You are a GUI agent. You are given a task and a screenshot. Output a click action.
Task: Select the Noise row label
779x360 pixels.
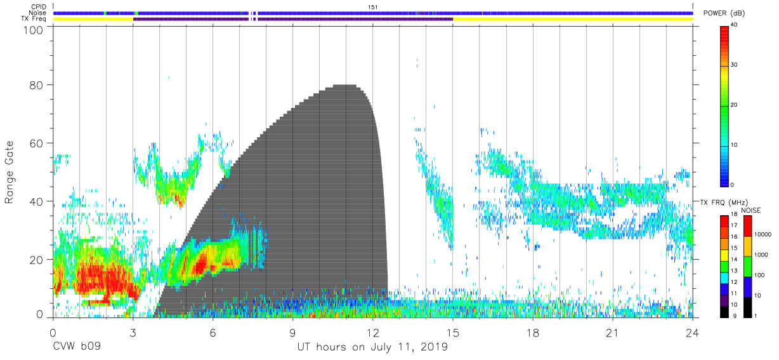click(x=37, y=13)
